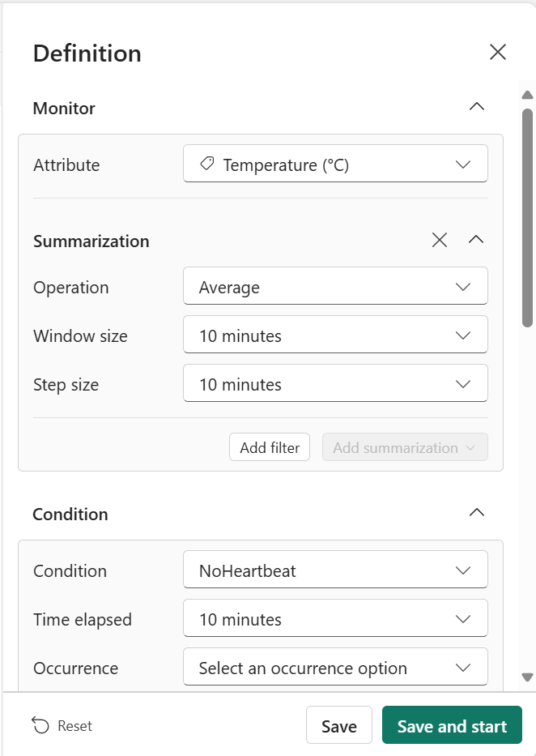Click the tag icon beside Temperature
This screenshot has height=756, width=536.
click(207, 164)
